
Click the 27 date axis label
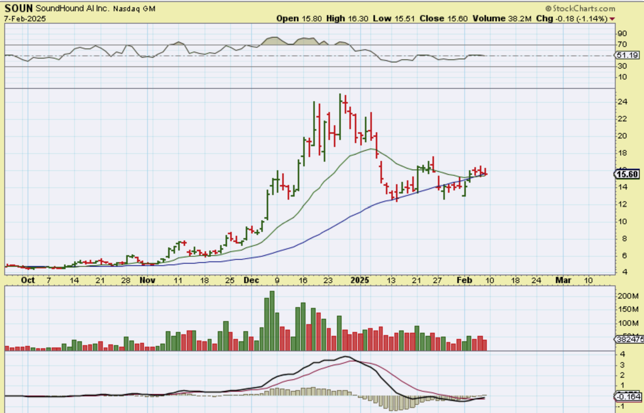pos(437,280)
